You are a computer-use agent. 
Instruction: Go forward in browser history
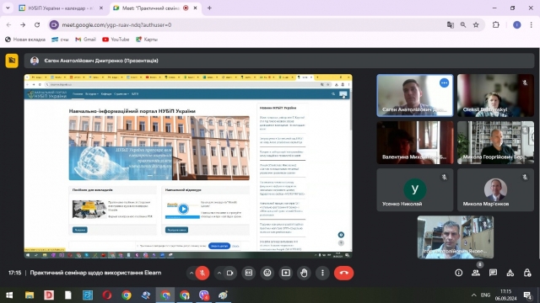pyautogui.click(x=23, y=24)
